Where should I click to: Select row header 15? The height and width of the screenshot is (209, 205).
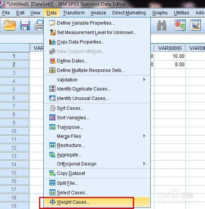(14, 173)
